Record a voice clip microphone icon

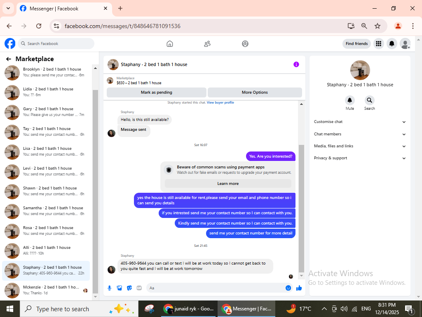point(110,288)
